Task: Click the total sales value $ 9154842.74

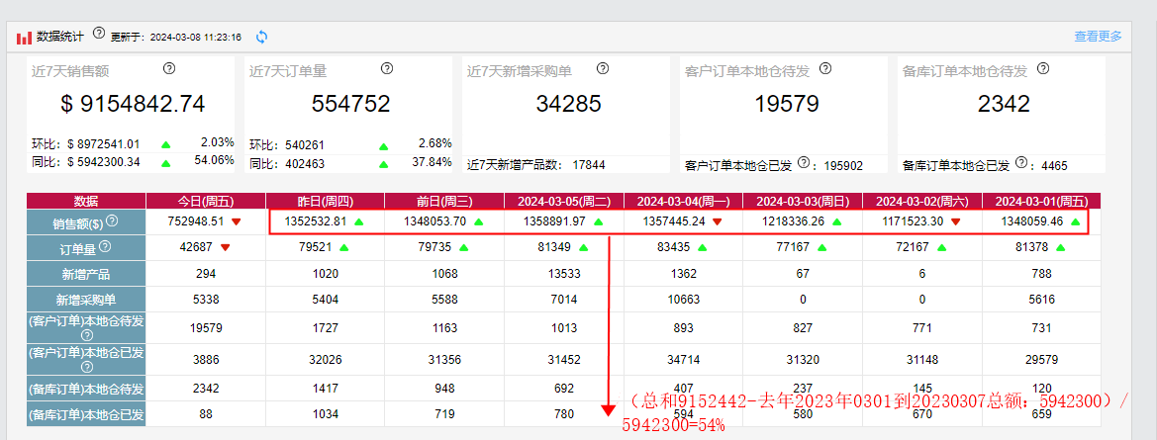Action: pos(133,104)
